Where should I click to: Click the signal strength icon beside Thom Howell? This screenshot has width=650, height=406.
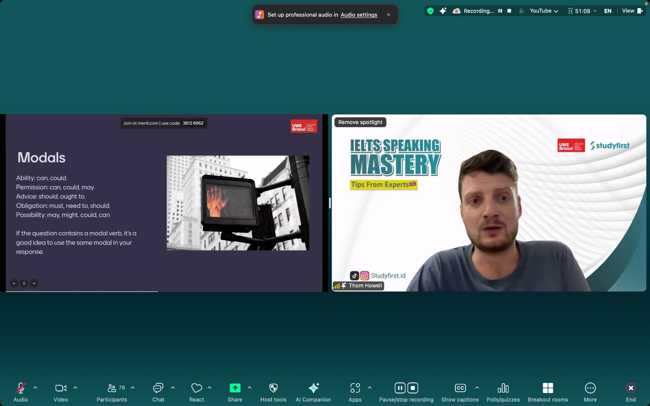pos(336,286)
